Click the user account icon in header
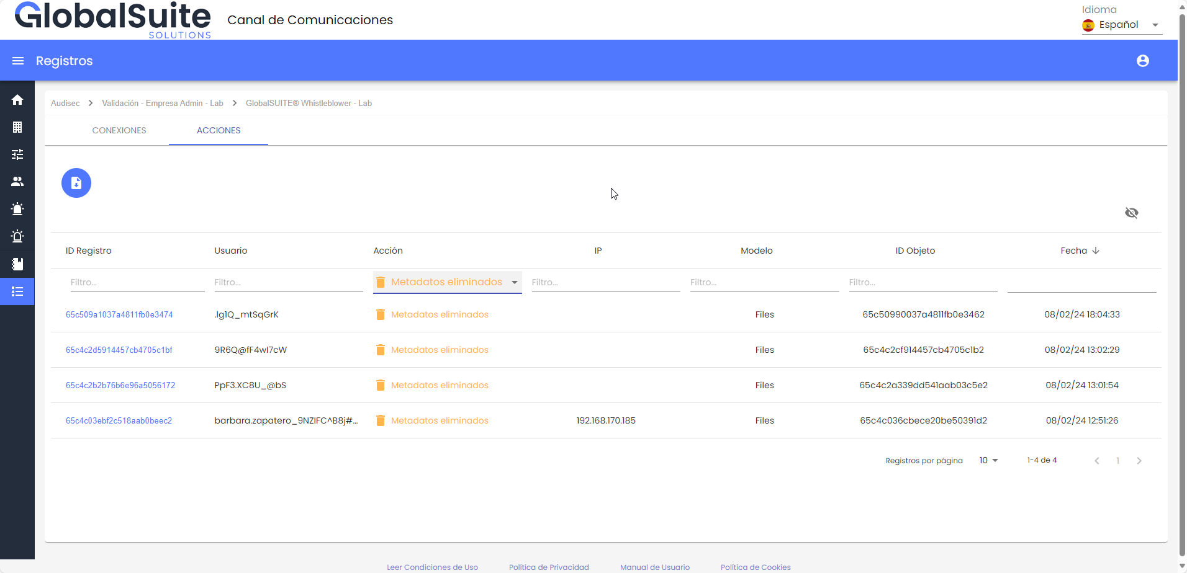The height and width of the screenshot is (573, 1187). click(x=1142, y=61)
